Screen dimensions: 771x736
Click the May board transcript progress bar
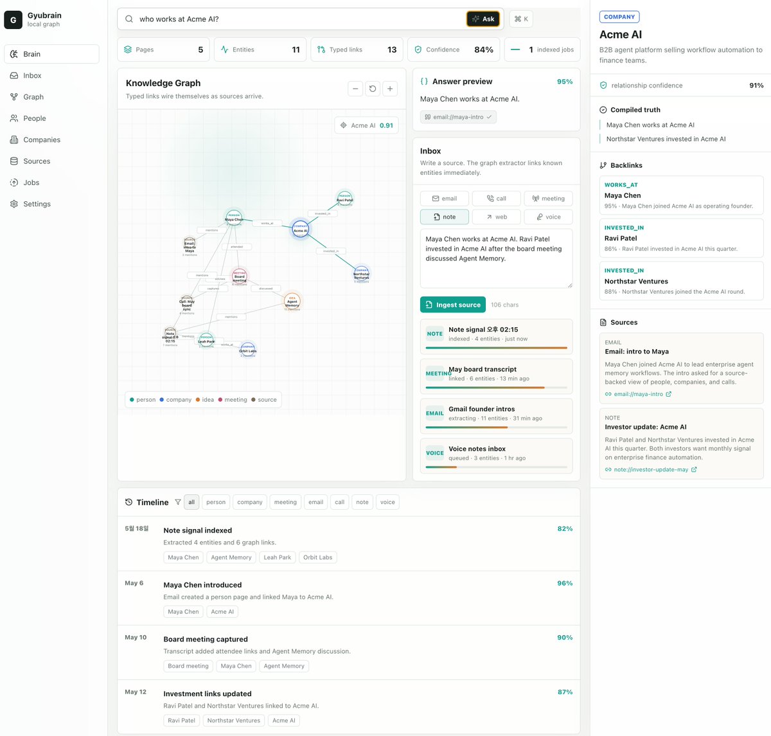[x=496, y=388]
